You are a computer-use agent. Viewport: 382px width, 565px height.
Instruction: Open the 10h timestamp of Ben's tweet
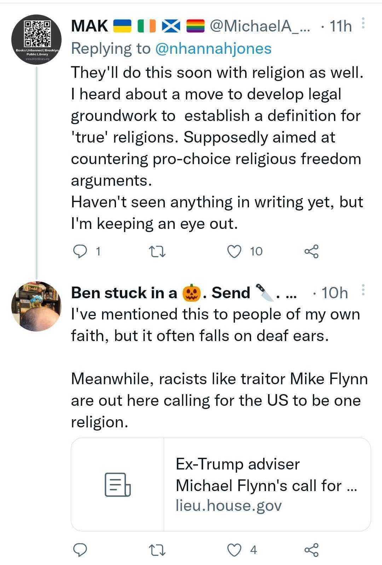pyautogui.click(x=335, y=293)
